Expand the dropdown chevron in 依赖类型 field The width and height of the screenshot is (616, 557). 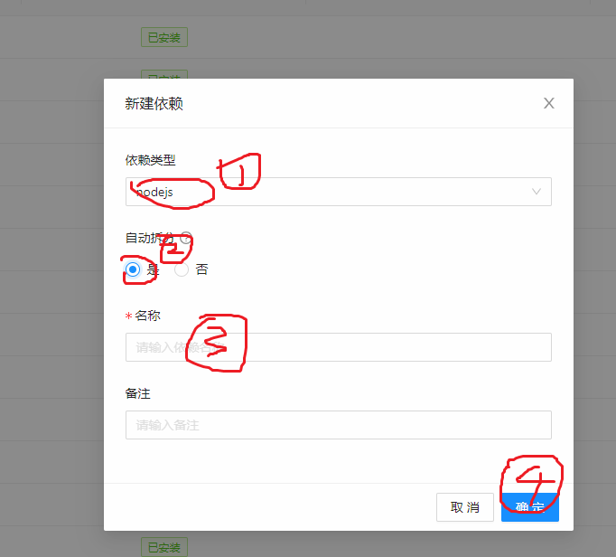tap(537, 192)
